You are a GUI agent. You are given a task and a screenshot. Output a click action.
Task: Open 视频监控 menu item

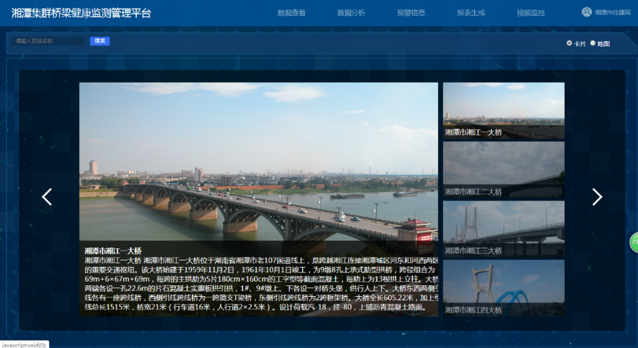[x=530, y=13]
